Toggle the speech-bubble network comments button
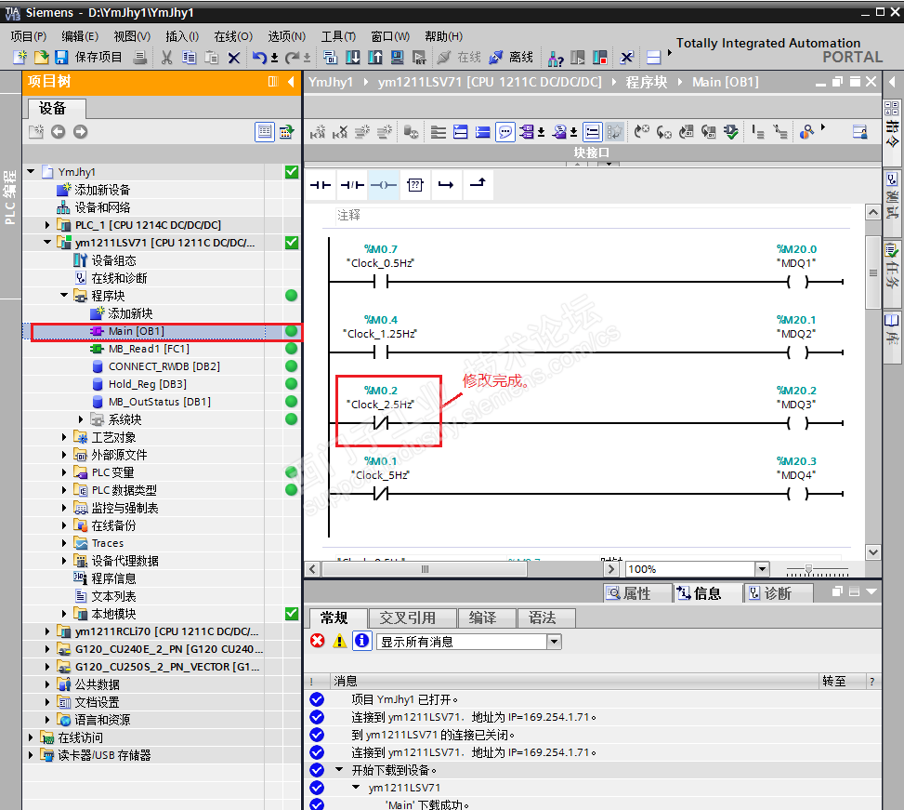Screen dimensions: 904x810 [x=505, y=132]
